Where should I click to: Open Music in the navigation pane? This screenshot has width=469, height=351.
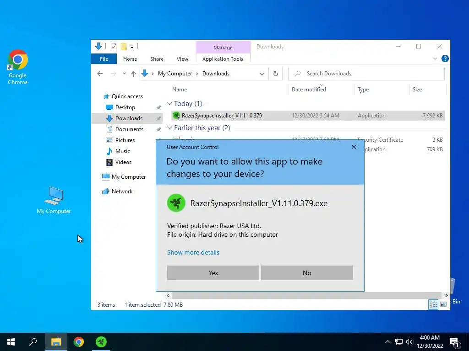(118, 151)
